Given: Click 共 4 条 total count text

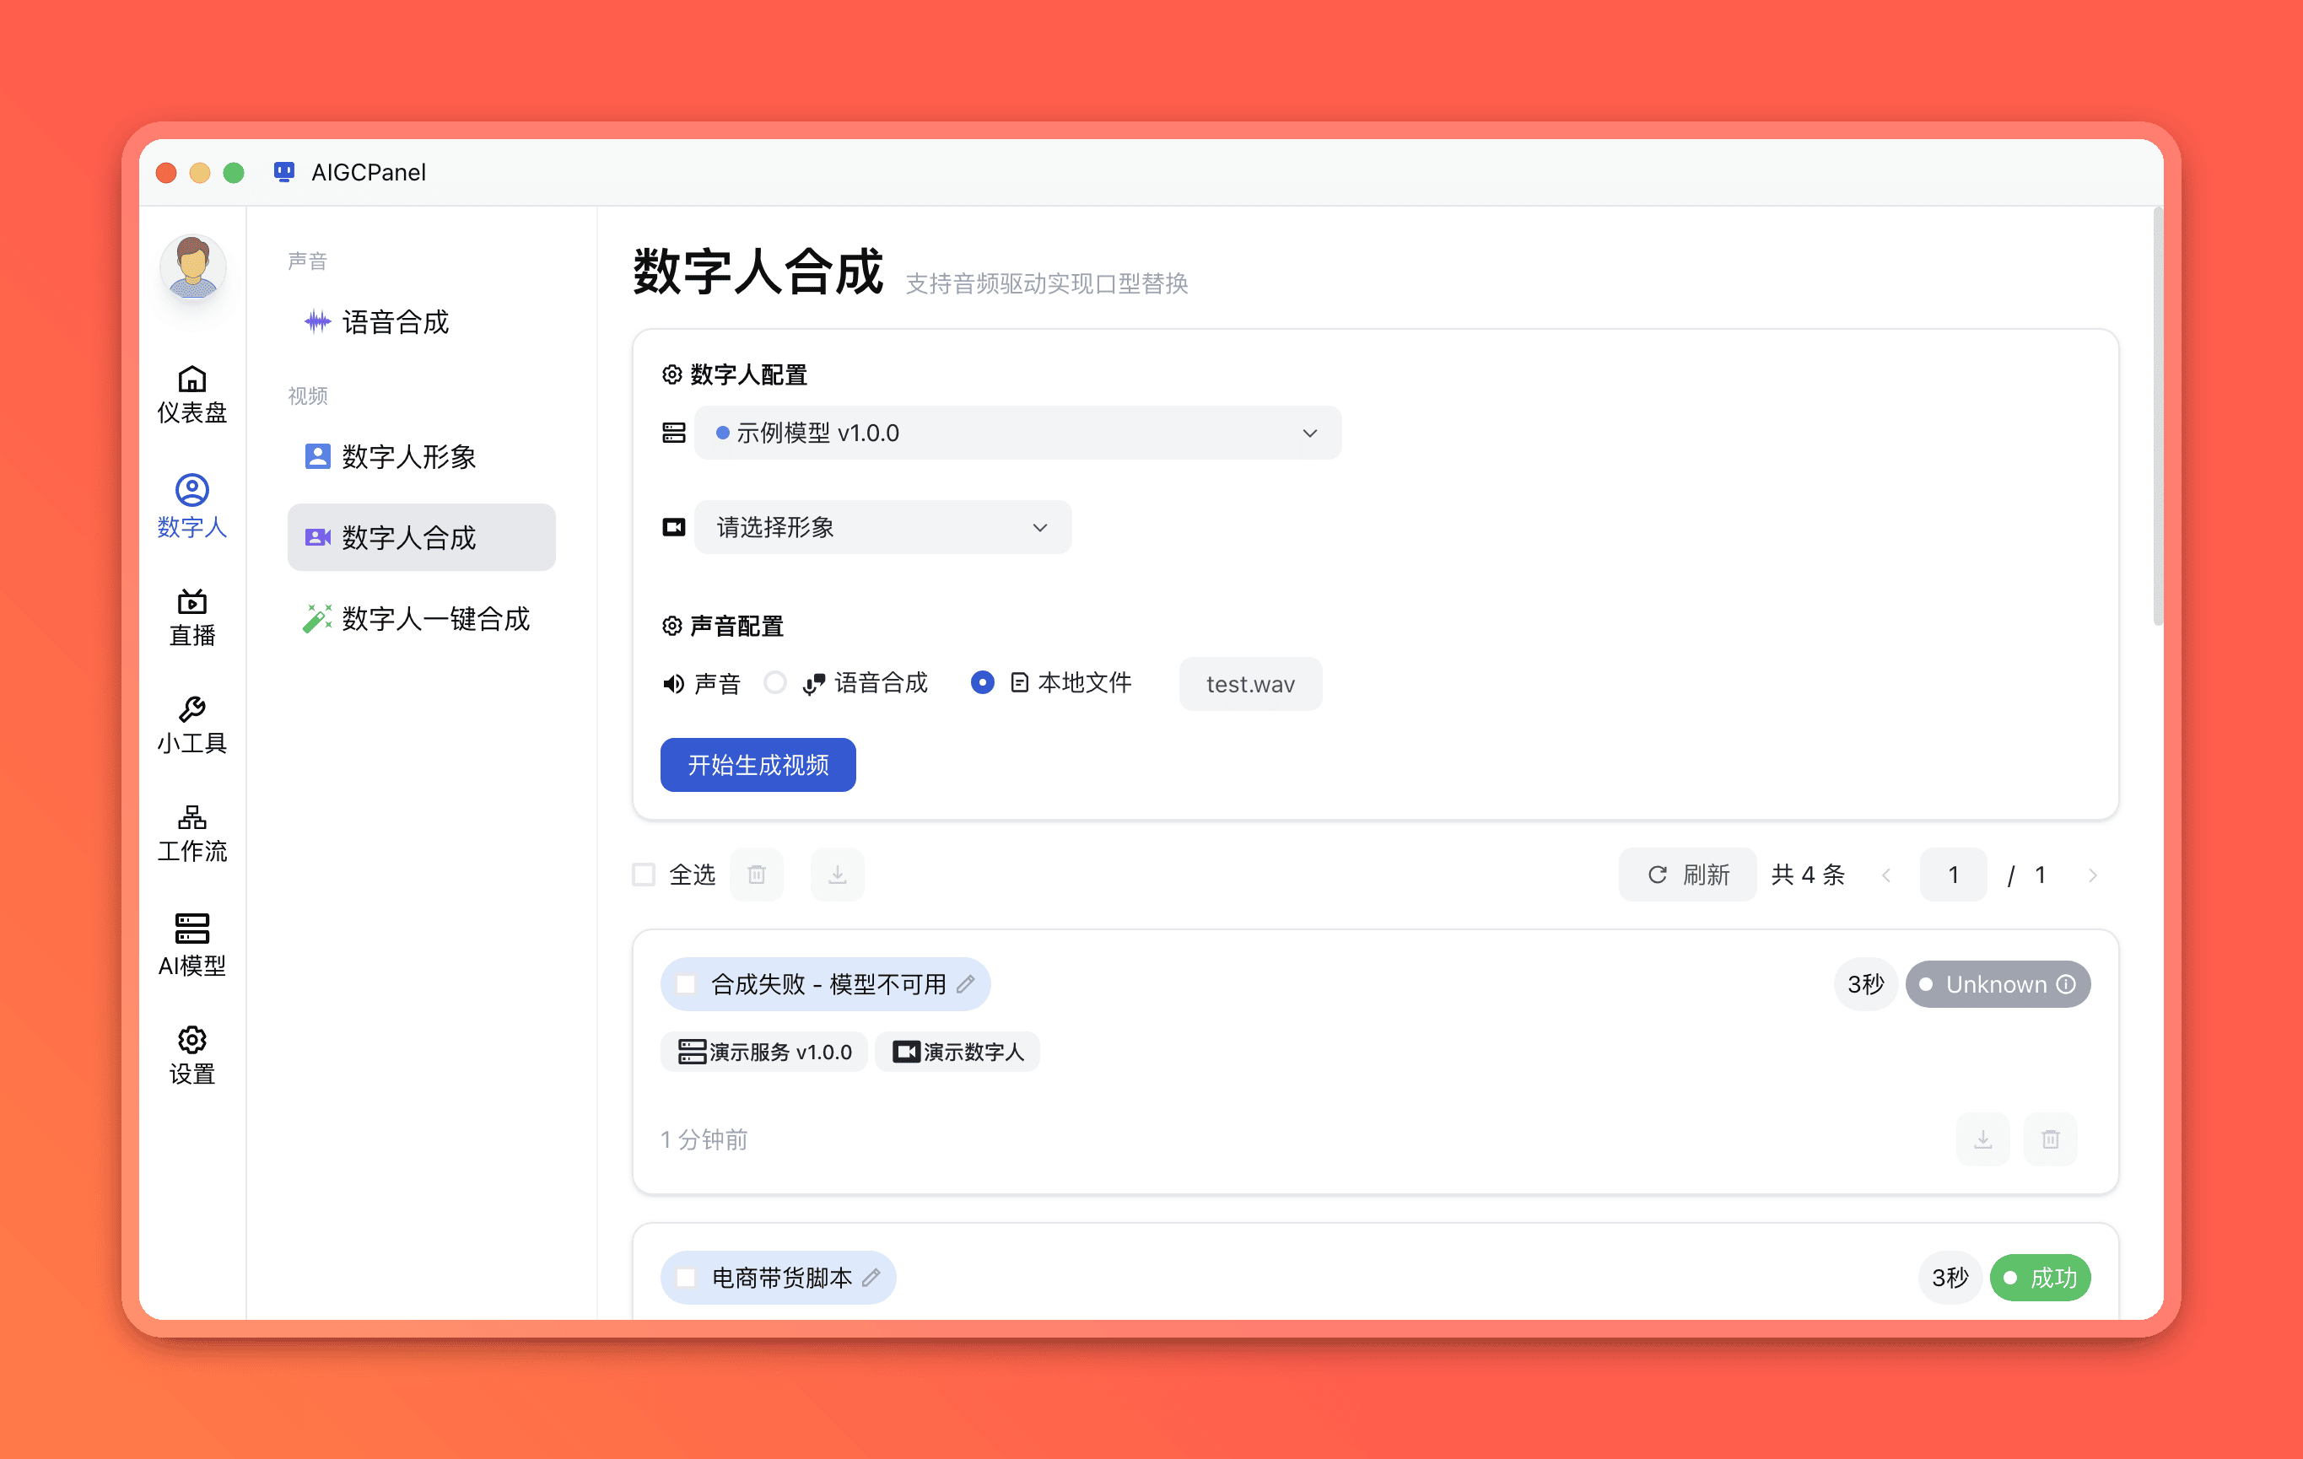Looking at the screenshot, I should (x=1808, y=875).
